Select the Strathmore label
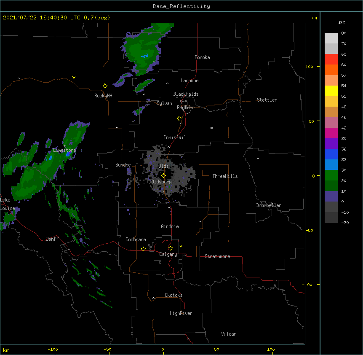The image size is (363, 355). click(x=217, y=256)
